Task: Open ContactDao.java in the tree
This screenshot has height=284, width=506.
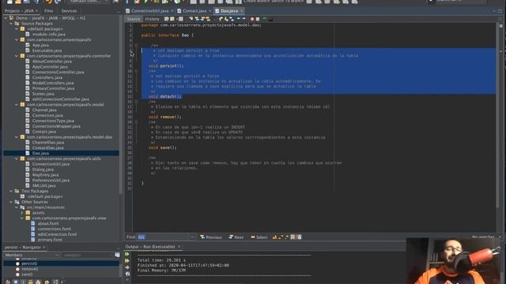Action: (47, 148)
